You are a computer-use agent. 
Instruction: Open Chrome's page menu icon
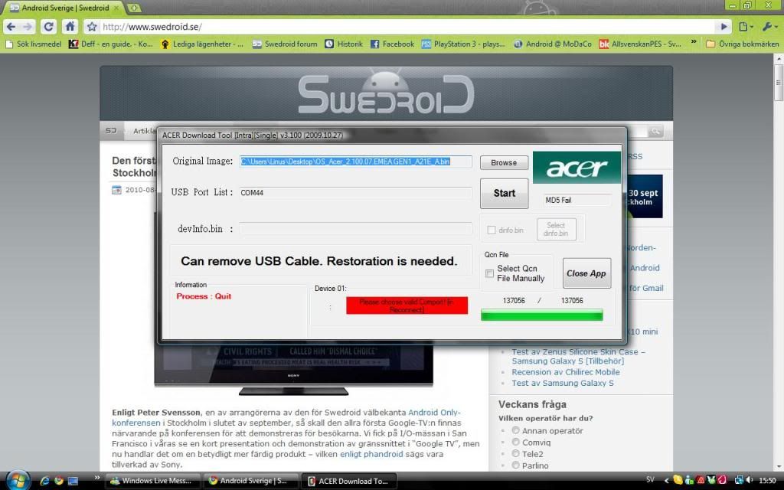point(746,27)
